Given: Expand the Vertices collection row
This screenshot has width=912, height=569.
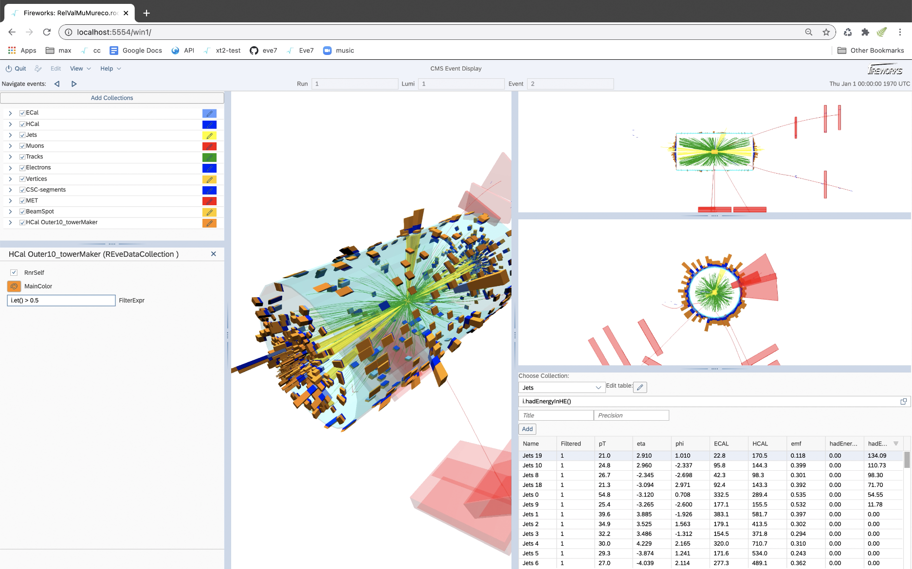Looking at the screenshot, I should (x=10, y=179).
